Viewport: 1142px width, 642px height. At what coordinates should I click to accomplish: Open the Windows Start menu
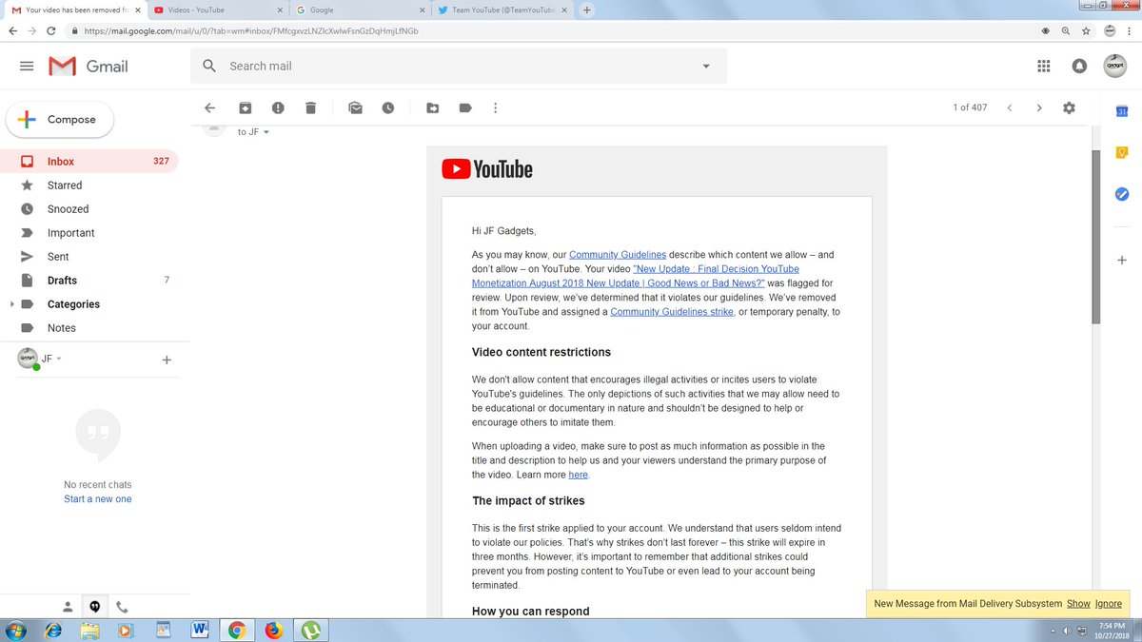(x=16, y=630)
